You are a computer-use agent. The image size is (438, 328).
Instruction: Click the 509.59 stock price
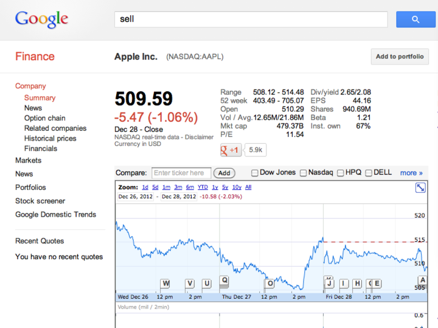click(x=144, y=99)
